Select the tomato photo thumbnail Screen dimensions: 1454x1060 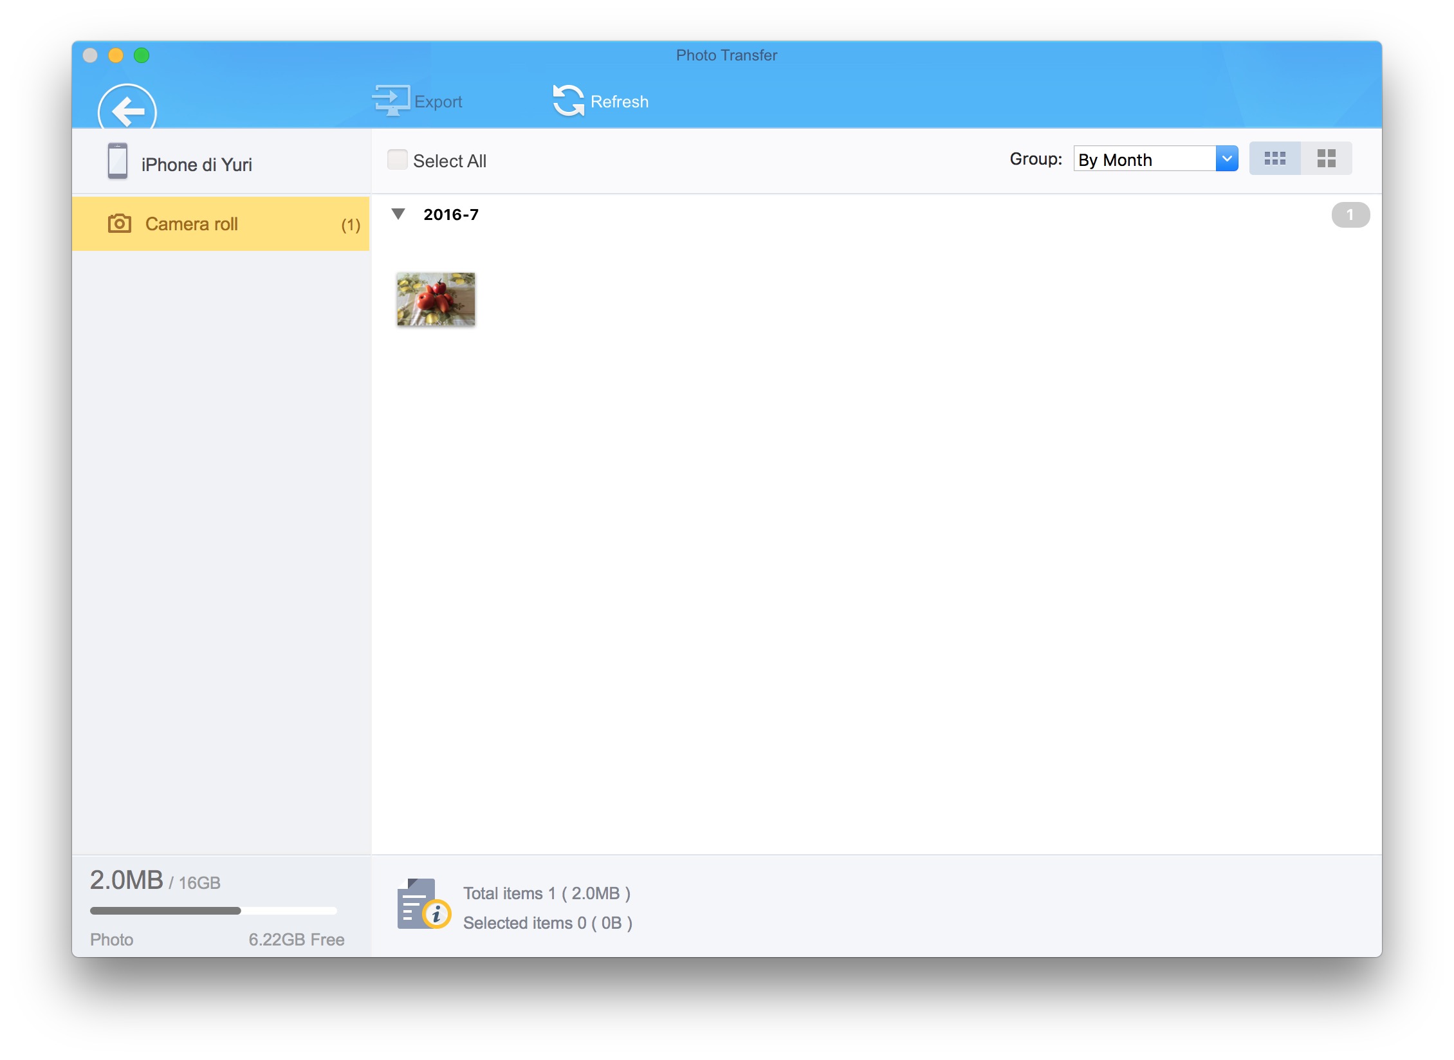(436, 299)
